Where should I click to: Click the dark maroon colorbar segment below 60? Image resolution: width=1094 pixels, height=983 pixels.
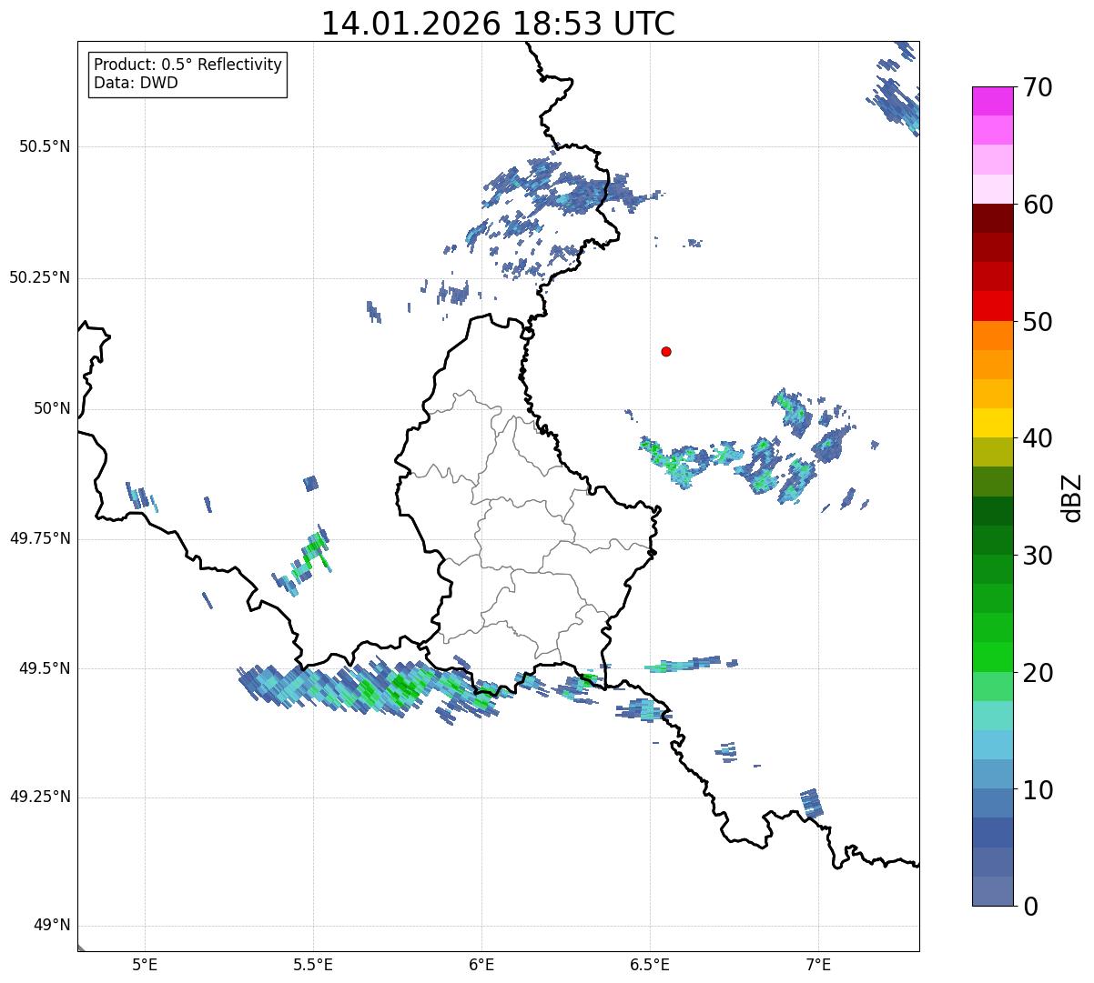click(992, 218)
